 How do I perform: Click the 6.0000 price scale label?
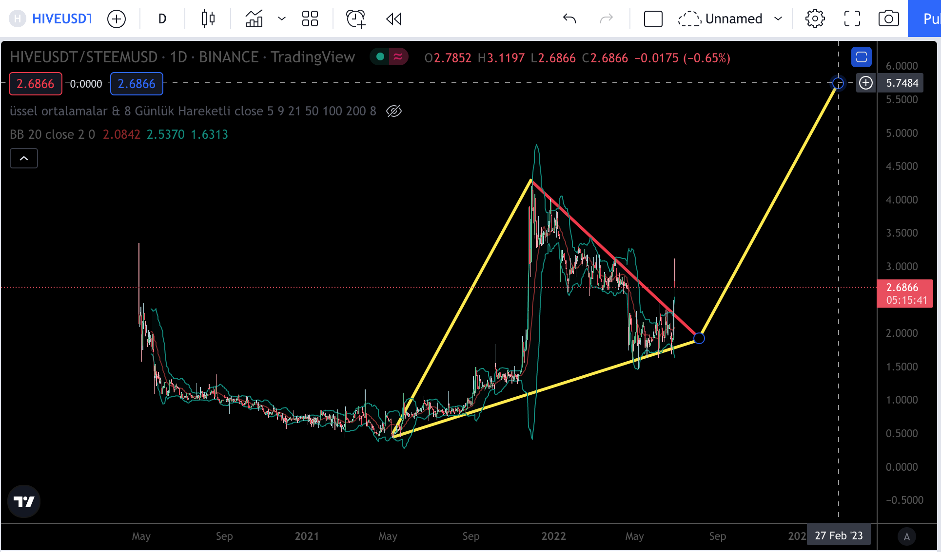point(902,66)
